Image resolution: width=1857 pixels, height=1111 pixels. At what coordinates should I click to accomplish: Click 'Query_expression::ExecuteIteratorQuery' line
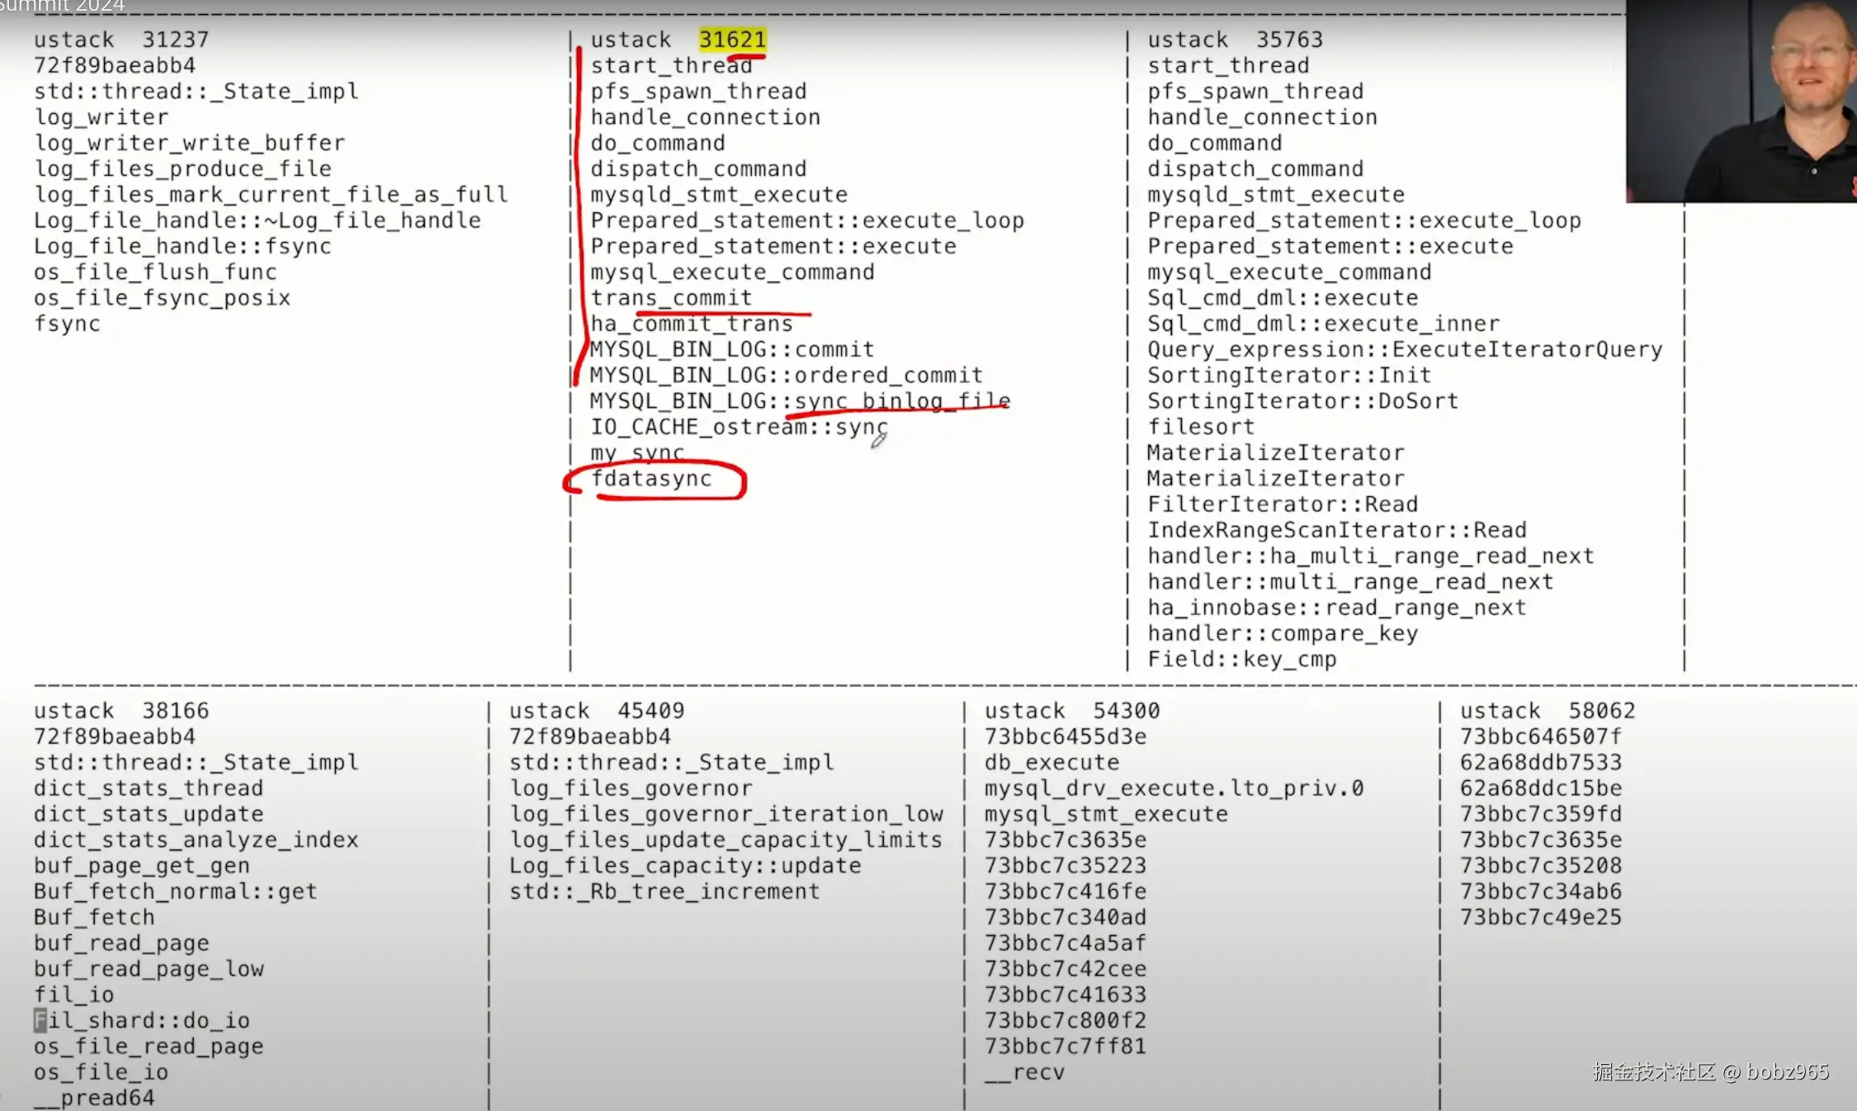(x=1405, y=349)
